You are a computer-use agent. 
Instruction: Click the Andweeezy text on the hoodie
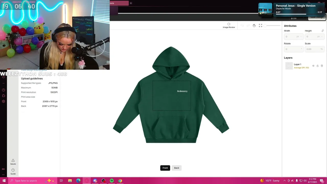[x=182, y=91]
